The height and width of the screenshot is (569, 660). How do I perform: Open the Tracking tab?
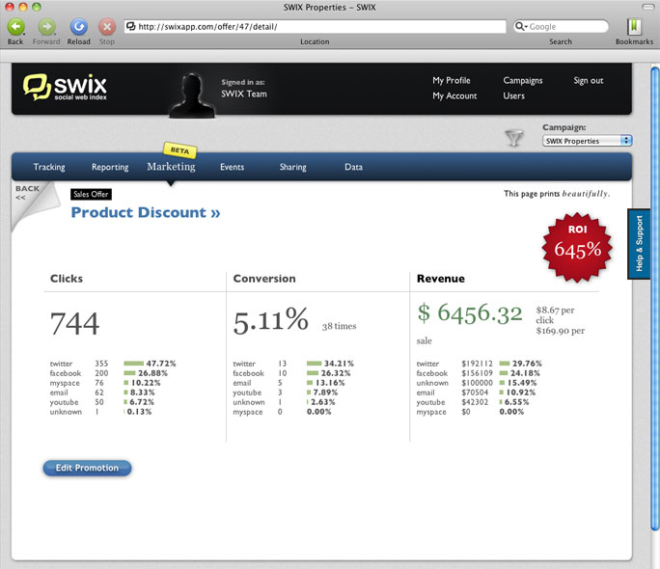coord(49,167)
